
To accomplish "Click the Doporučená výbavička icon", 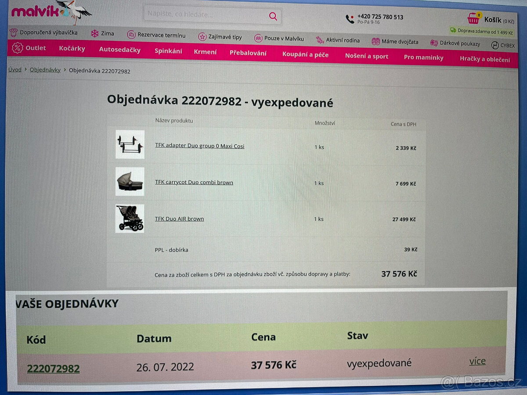I will pos(14,32).
